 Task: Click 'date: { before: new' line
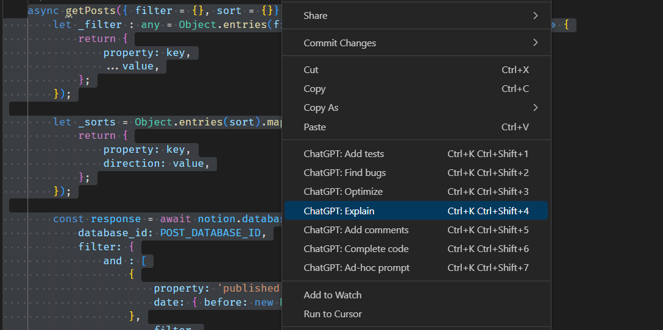pyautogui.click(x=213, y=303)
